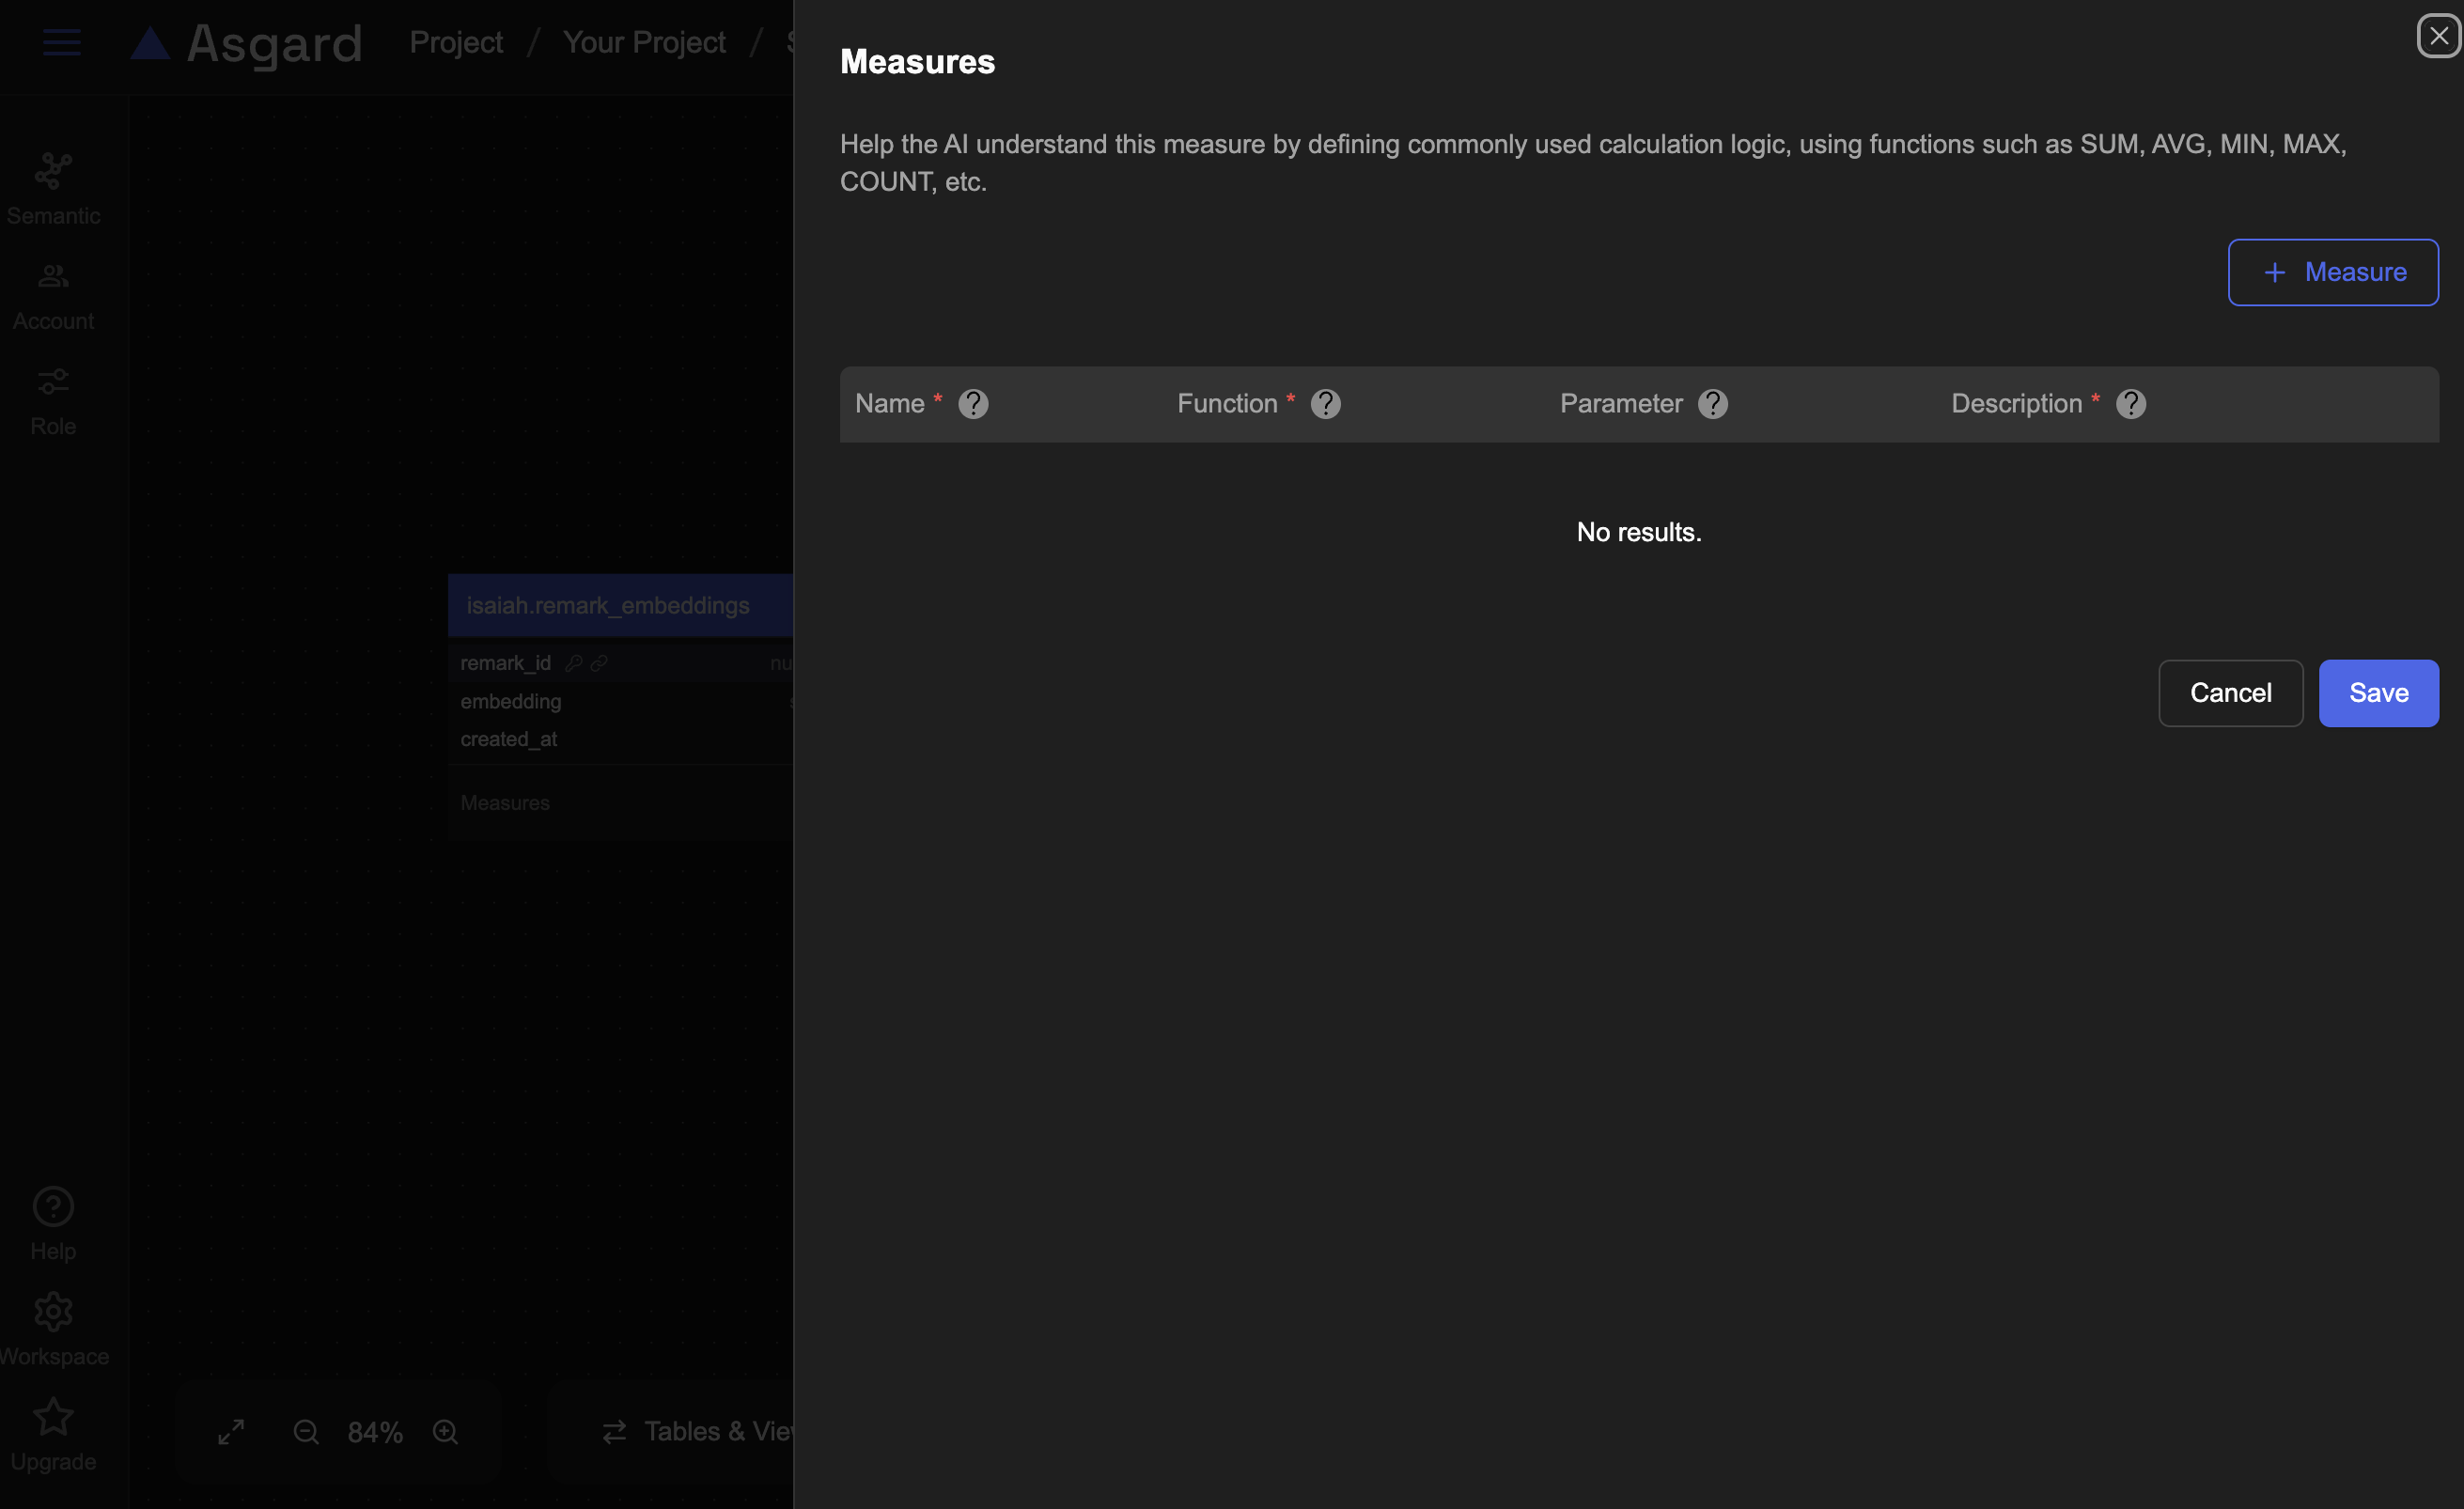
Task: Zoom in the canvas
Action: [x=445, y=1431]
